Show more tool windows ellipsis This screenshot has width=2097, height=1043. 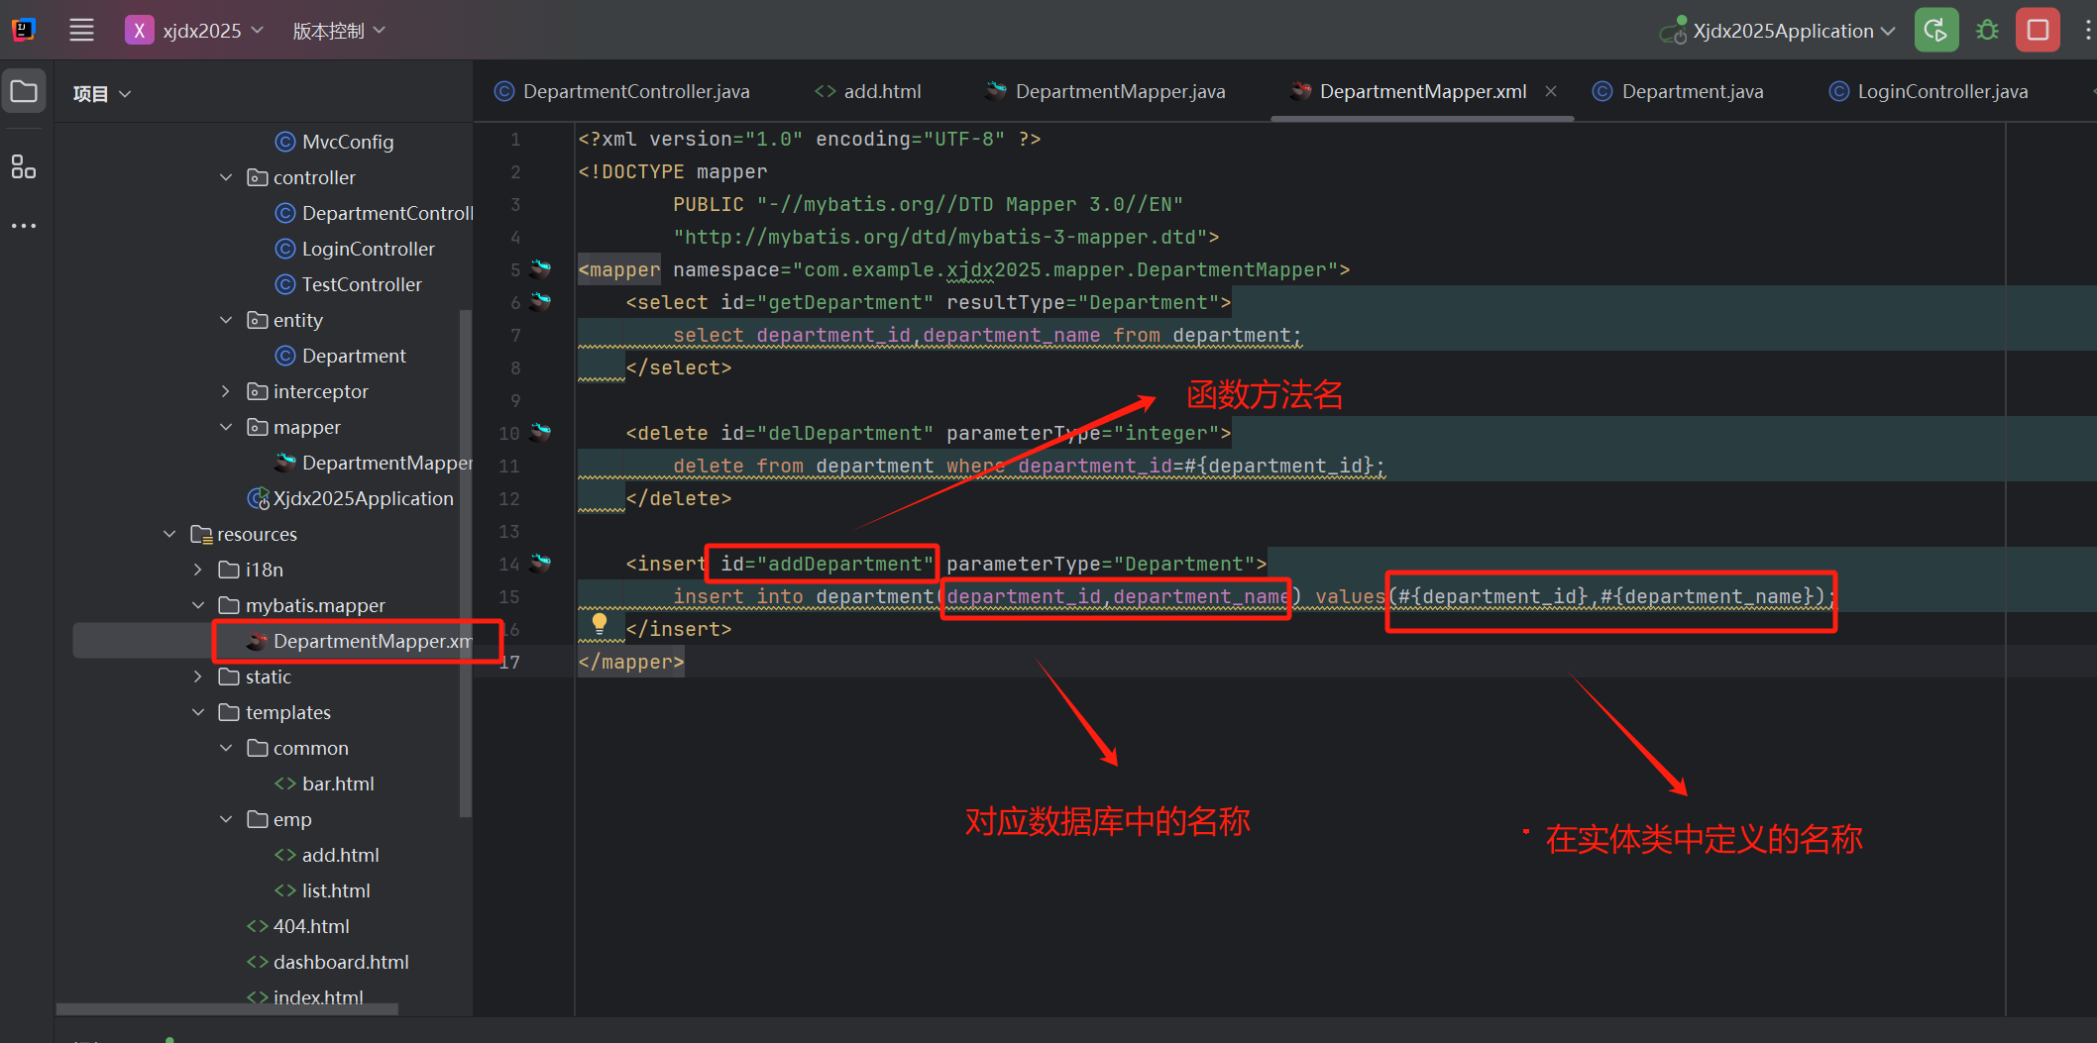tap(24, 226)
